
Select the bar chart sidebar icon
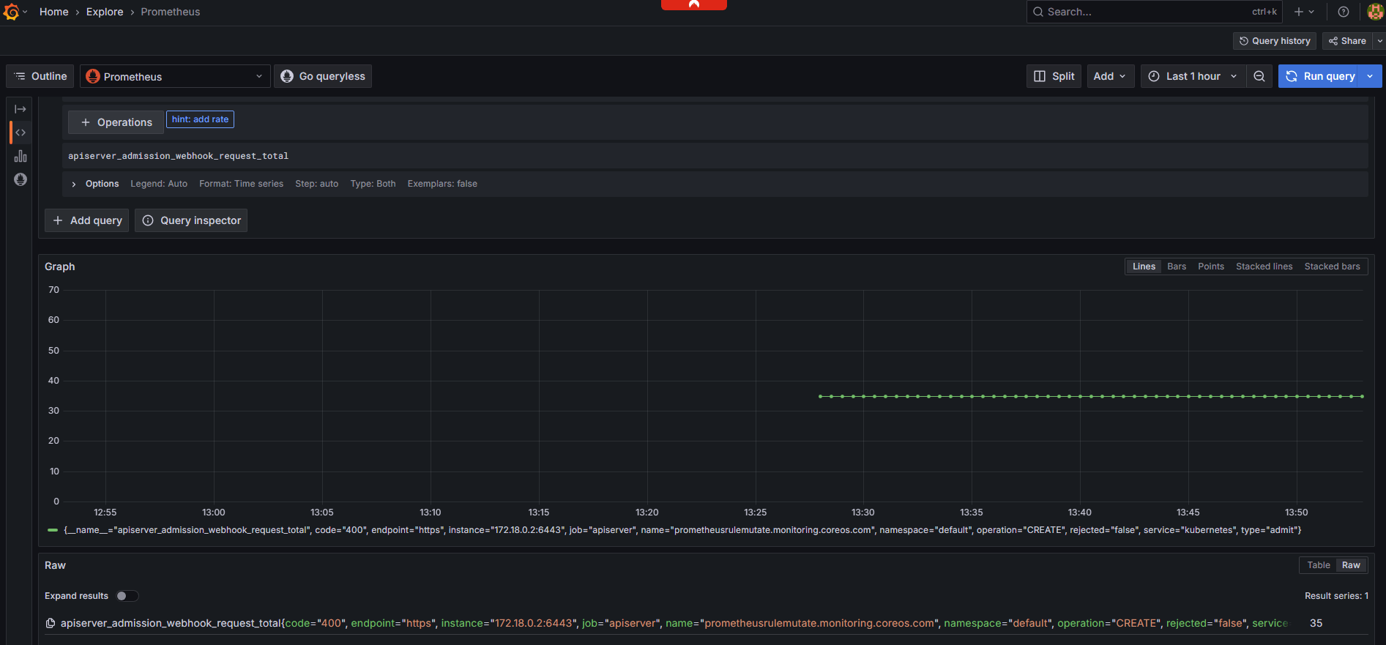[x=21, y=156]
